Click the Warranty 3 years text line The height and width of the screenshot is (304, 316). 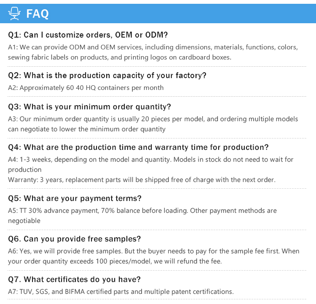pyautogui.click(x=142, y=180)
